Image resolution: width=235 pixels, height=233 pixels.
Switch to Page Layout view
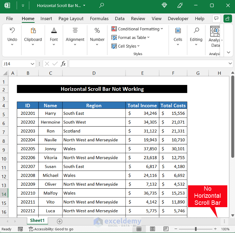[x=152, y=229]
